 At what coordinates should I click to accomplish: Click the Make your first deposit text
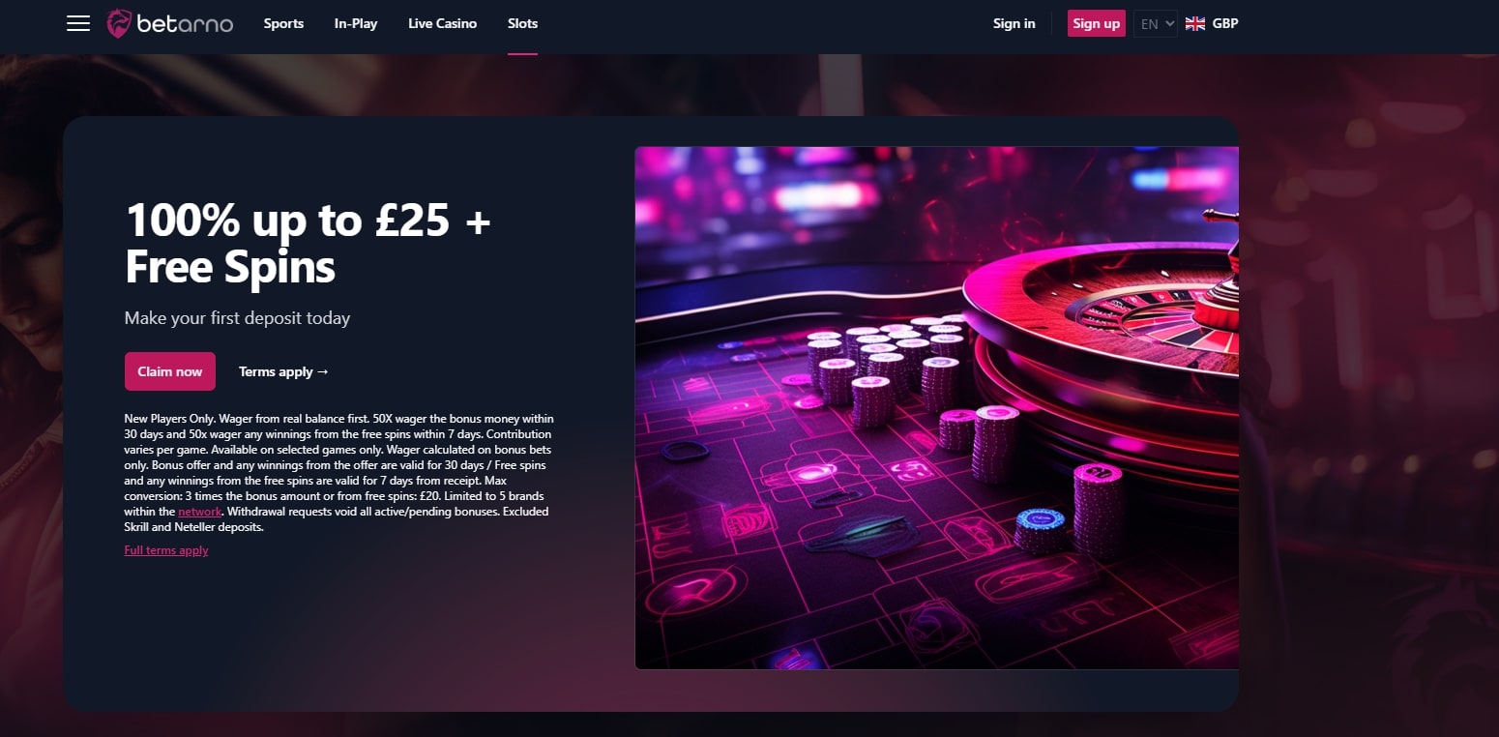[x=237, y=317]
